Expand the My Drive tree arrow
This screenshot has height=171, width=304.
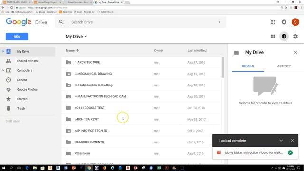click(3, 51)
